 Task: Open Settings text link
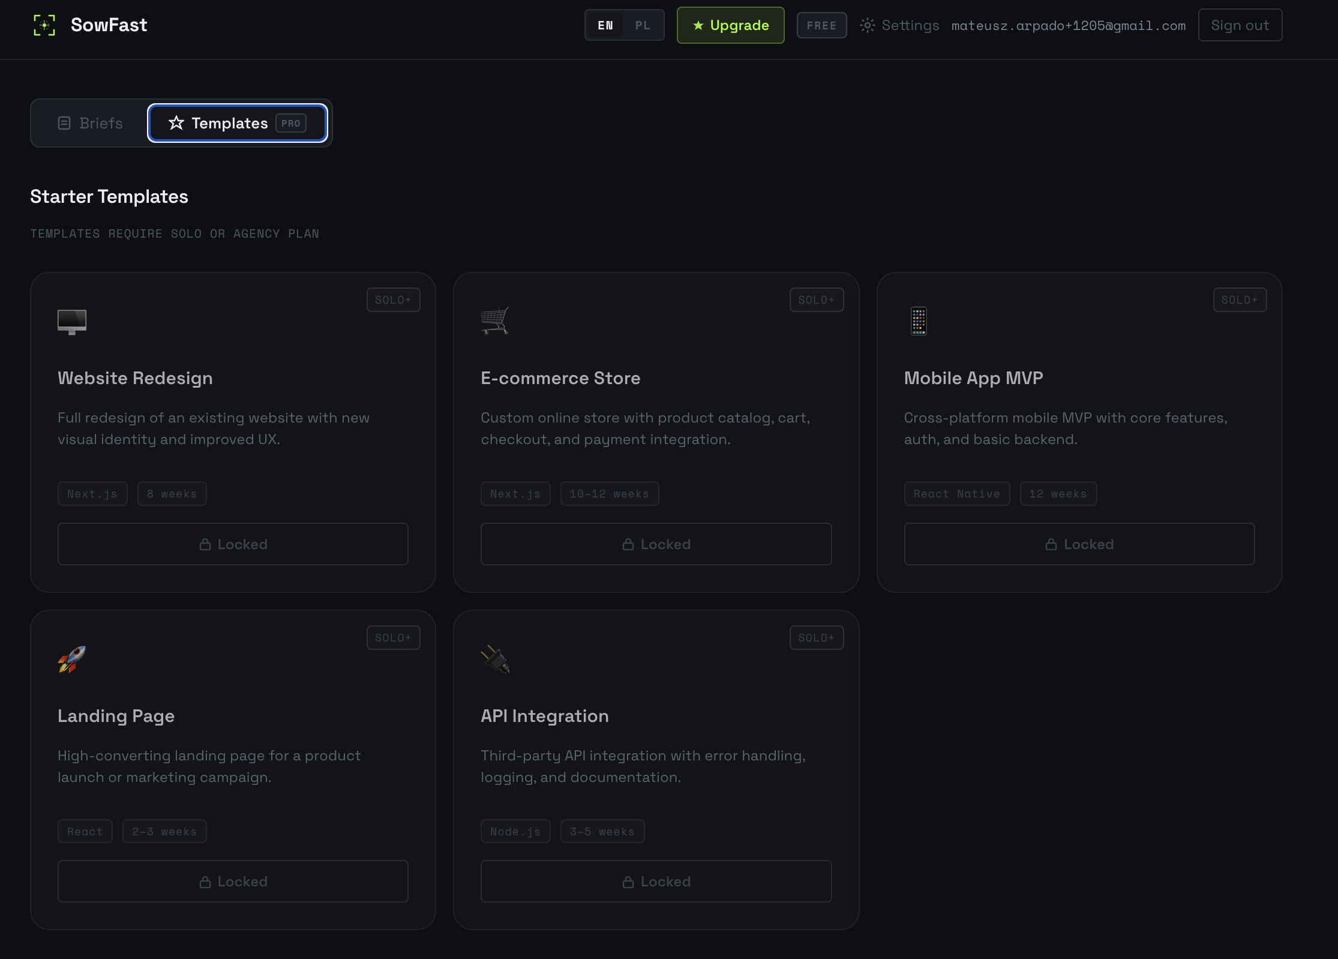coord(910,25)
